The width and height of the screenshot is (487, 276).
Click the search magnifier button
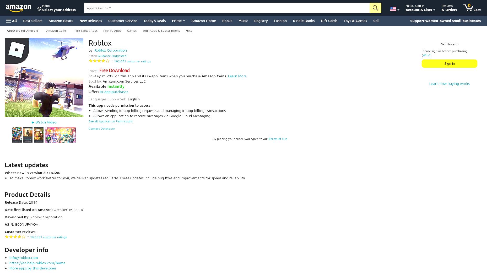coord(375,8)
